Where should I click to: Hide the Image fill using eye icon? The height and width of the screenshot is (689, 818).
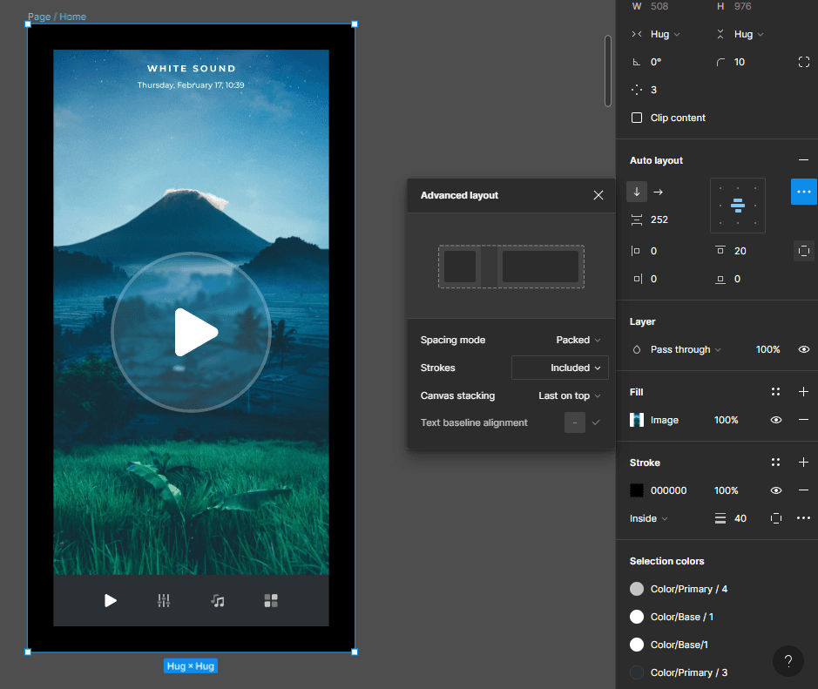tap(775, 420)
